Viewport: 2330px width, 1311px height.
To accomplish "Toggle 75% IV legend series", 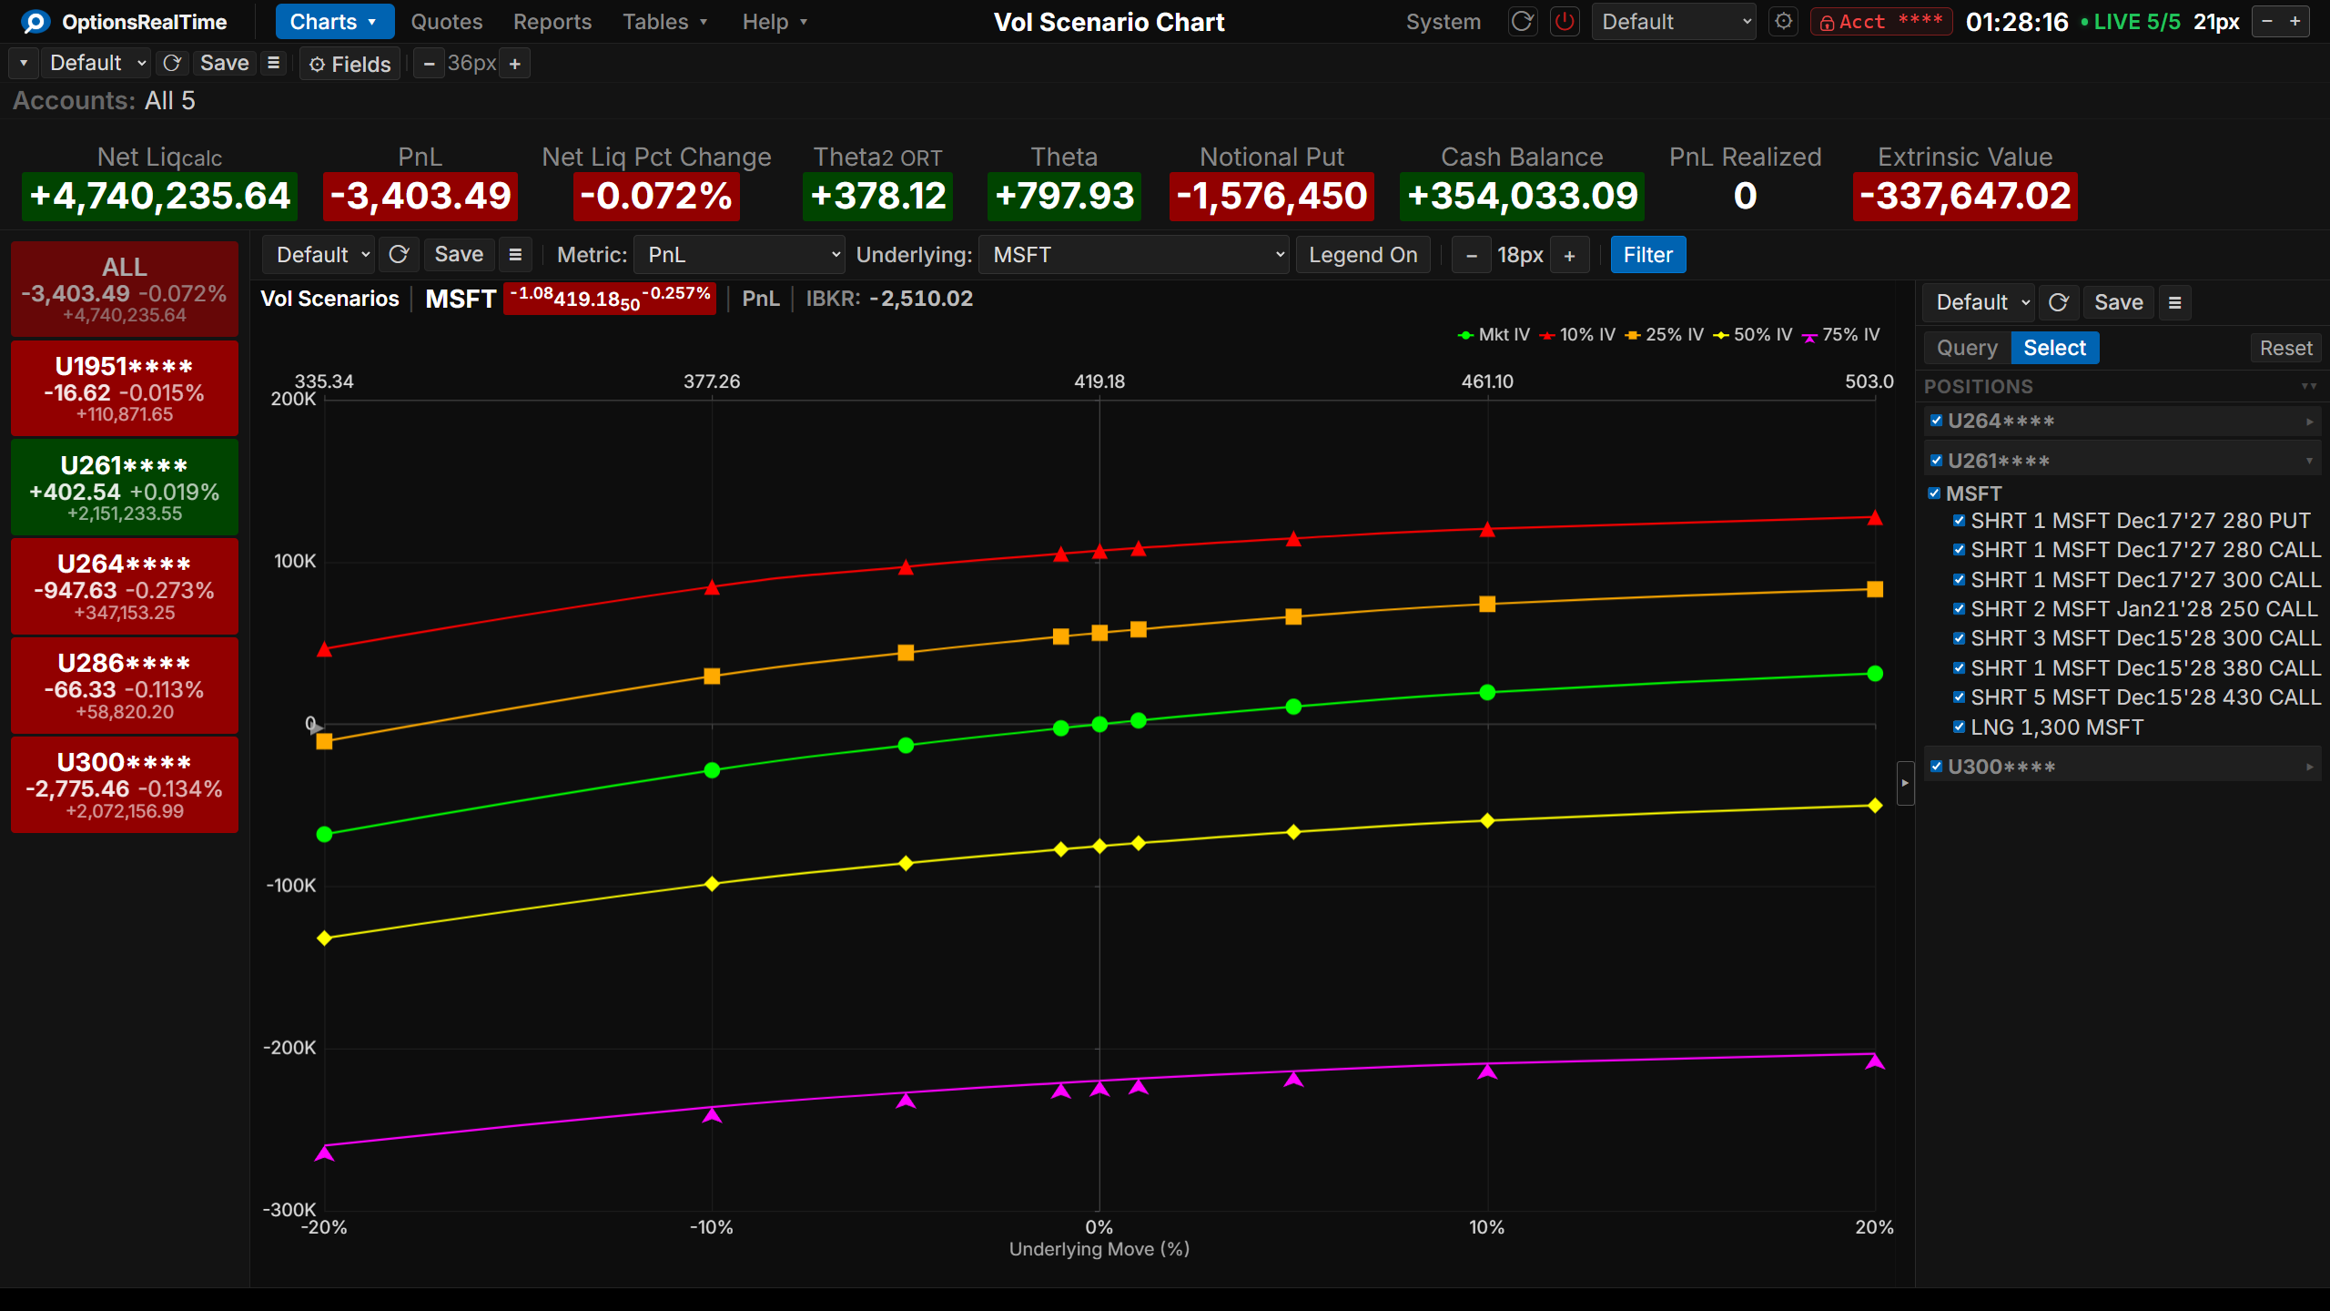I will (1840, 335).
